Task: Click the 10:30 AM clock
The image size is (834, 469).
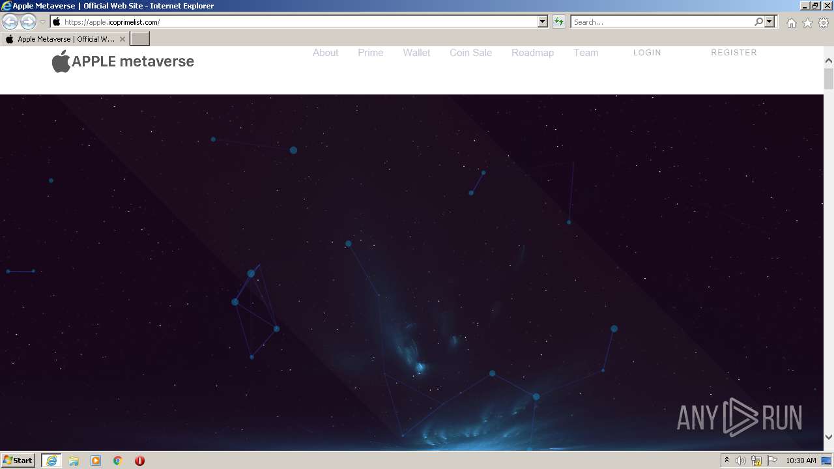Action: tap(801, 461)
